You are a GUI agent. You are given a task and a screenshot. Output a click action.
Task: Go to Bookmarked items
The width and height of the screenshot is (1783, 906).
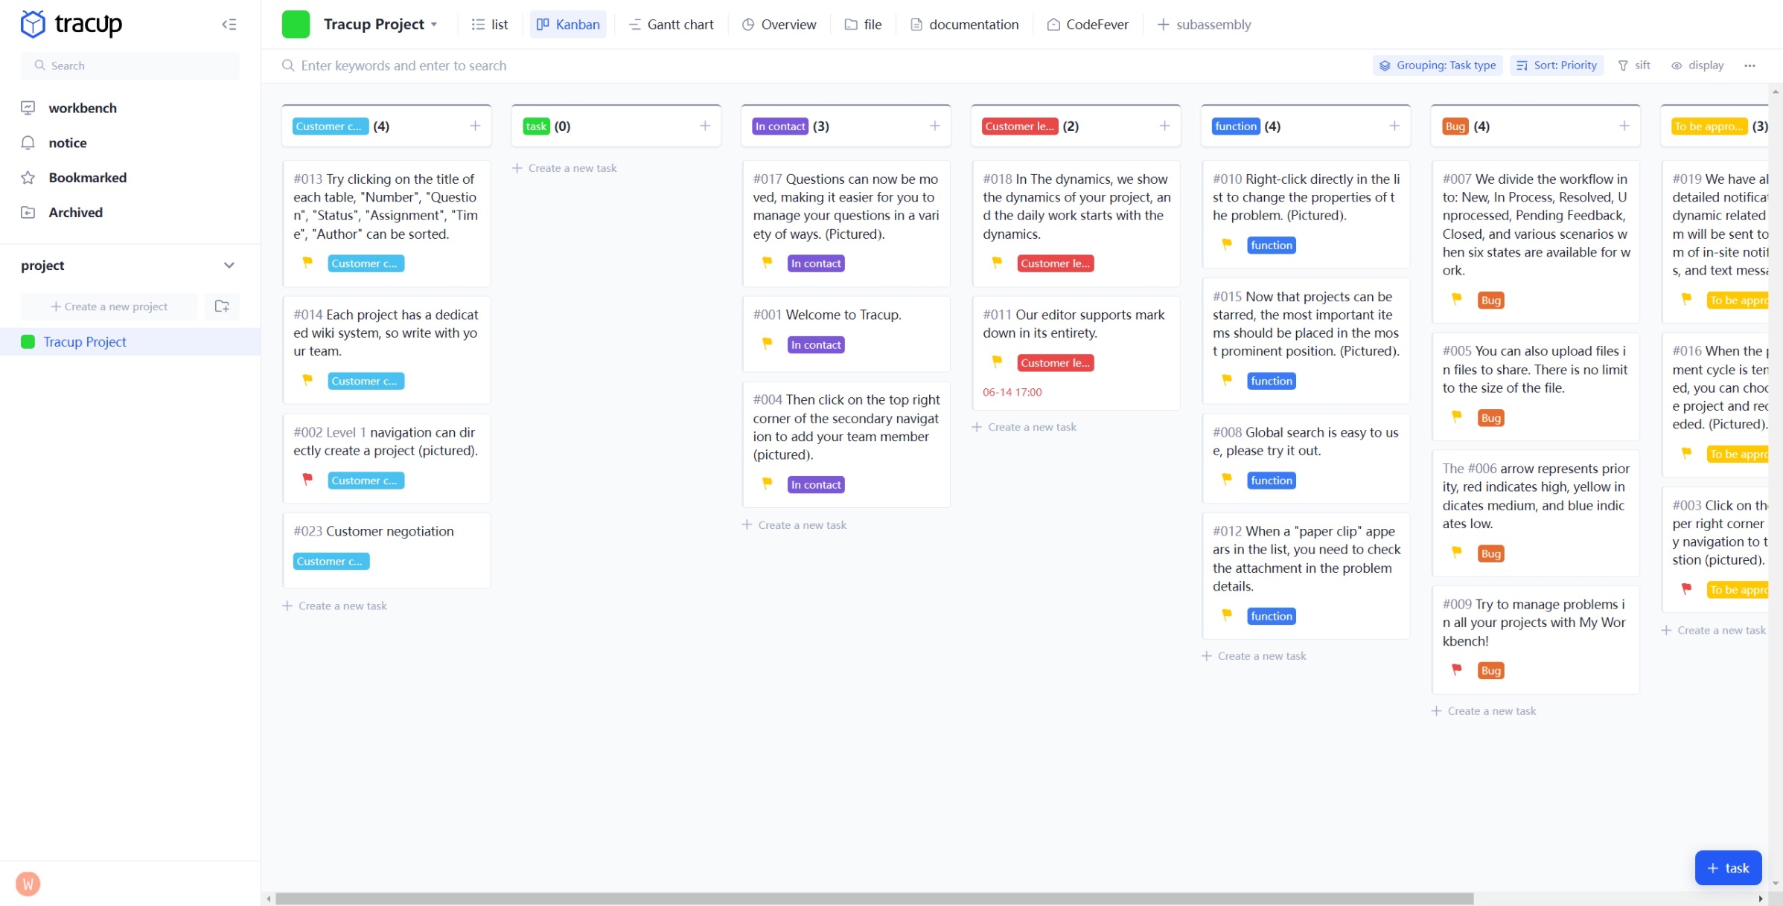[87, 178]
